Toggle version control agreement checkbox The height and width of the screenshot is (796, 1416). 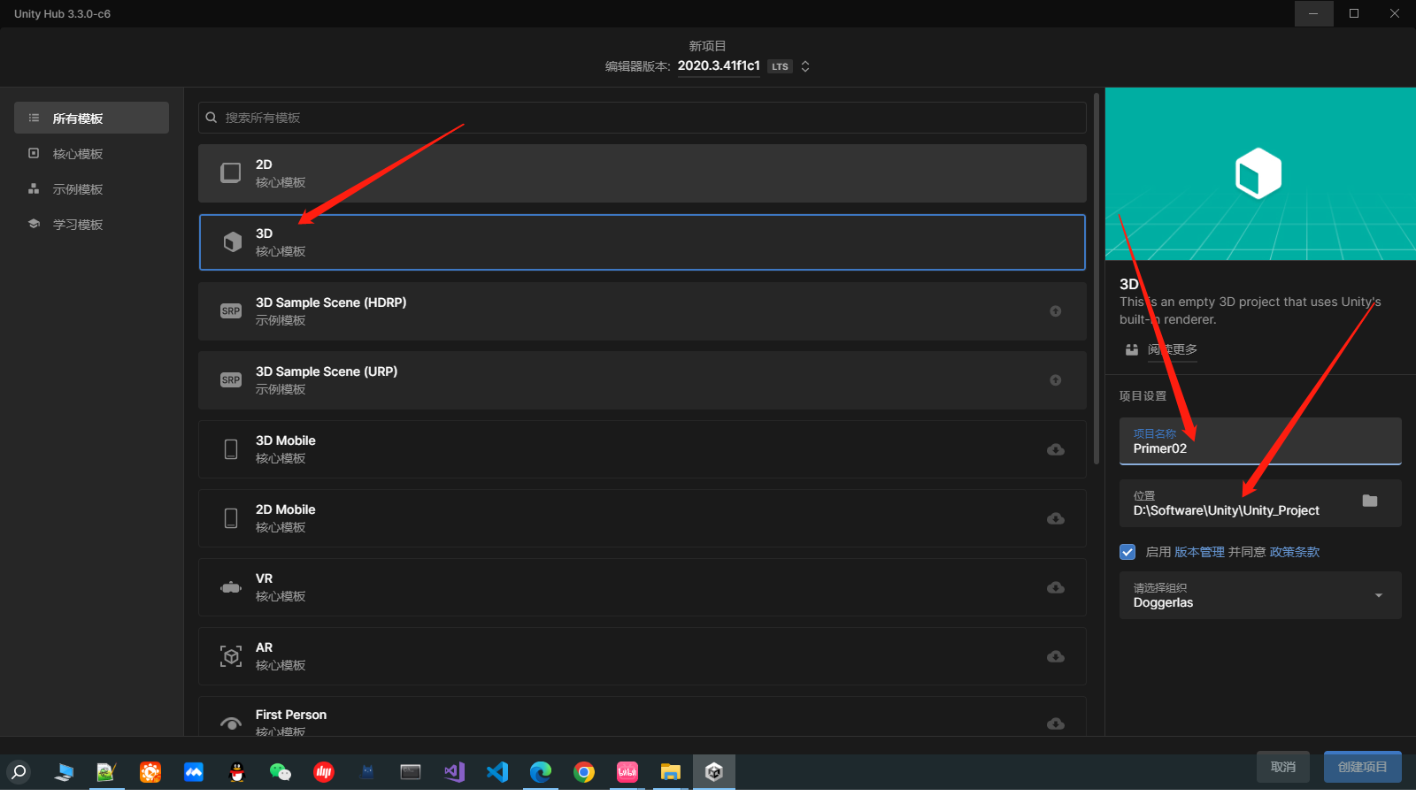[x=1127, y=552]
